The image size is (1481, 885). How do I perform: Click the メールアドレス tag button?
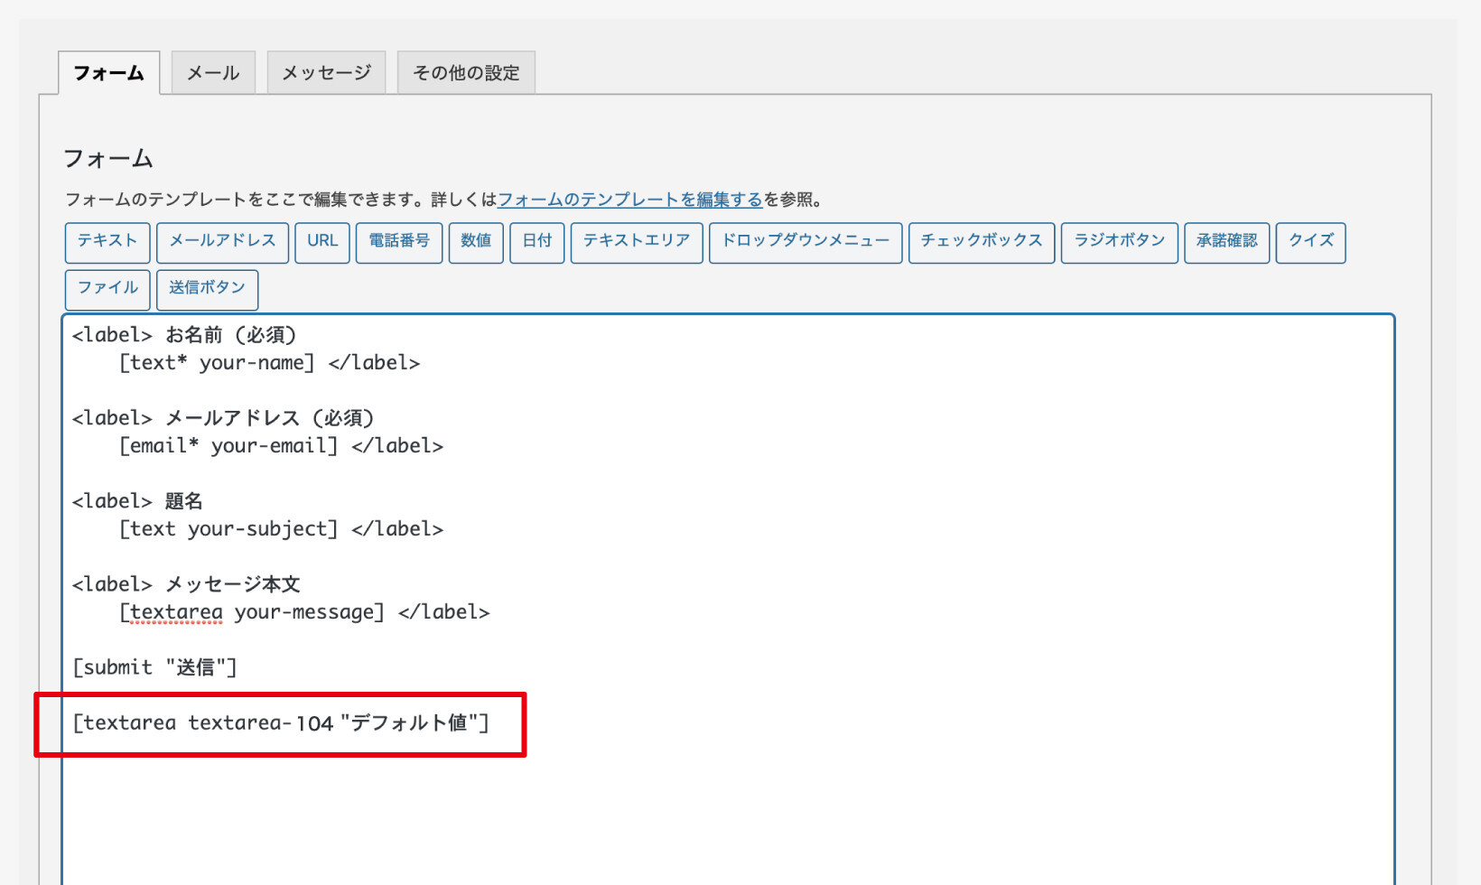pos(222,242)
